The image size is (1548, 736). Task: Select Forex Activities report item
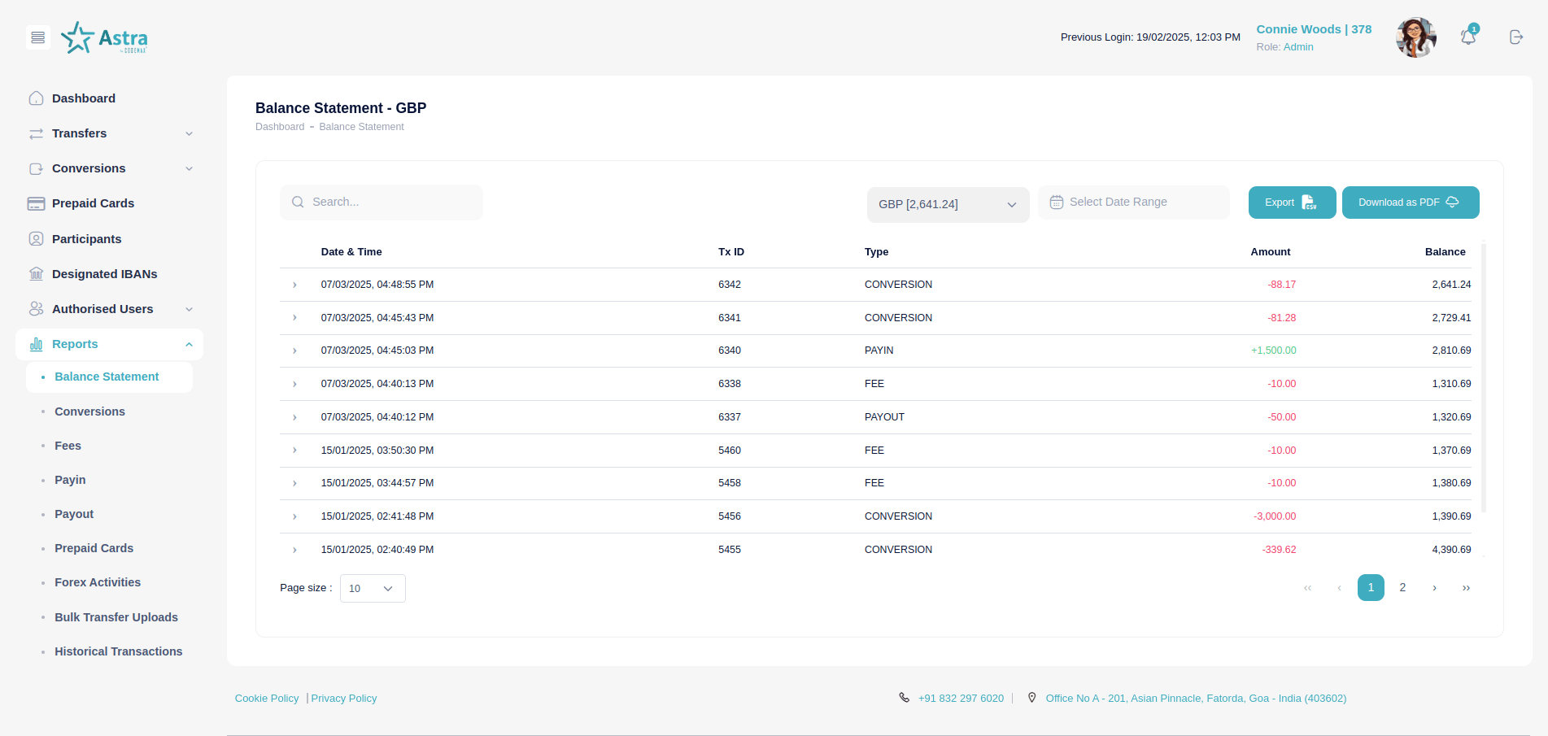click(98, 582)
